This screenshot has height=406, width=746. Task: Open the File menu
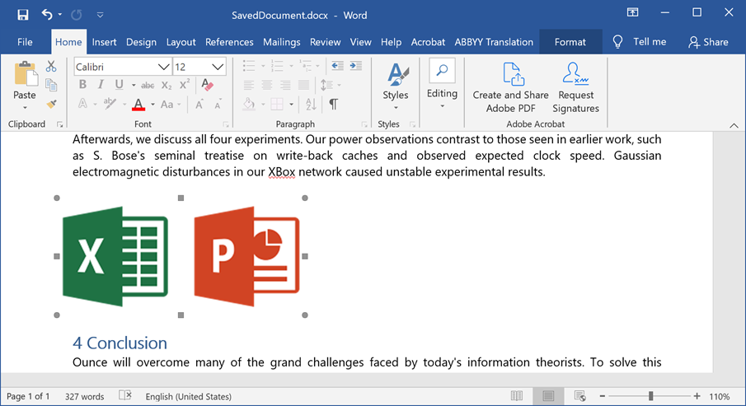(25, 42)
